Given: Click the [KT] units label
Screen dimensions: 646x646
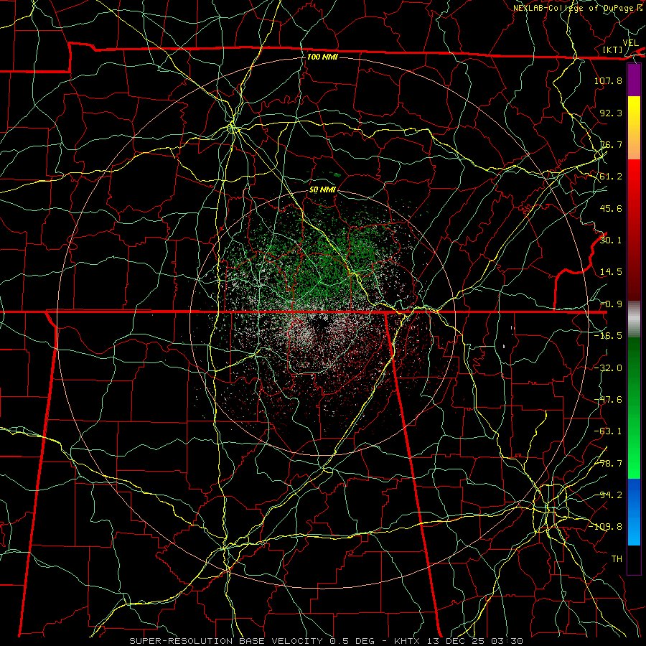Looking at the screenshot, I should [613, 50].
